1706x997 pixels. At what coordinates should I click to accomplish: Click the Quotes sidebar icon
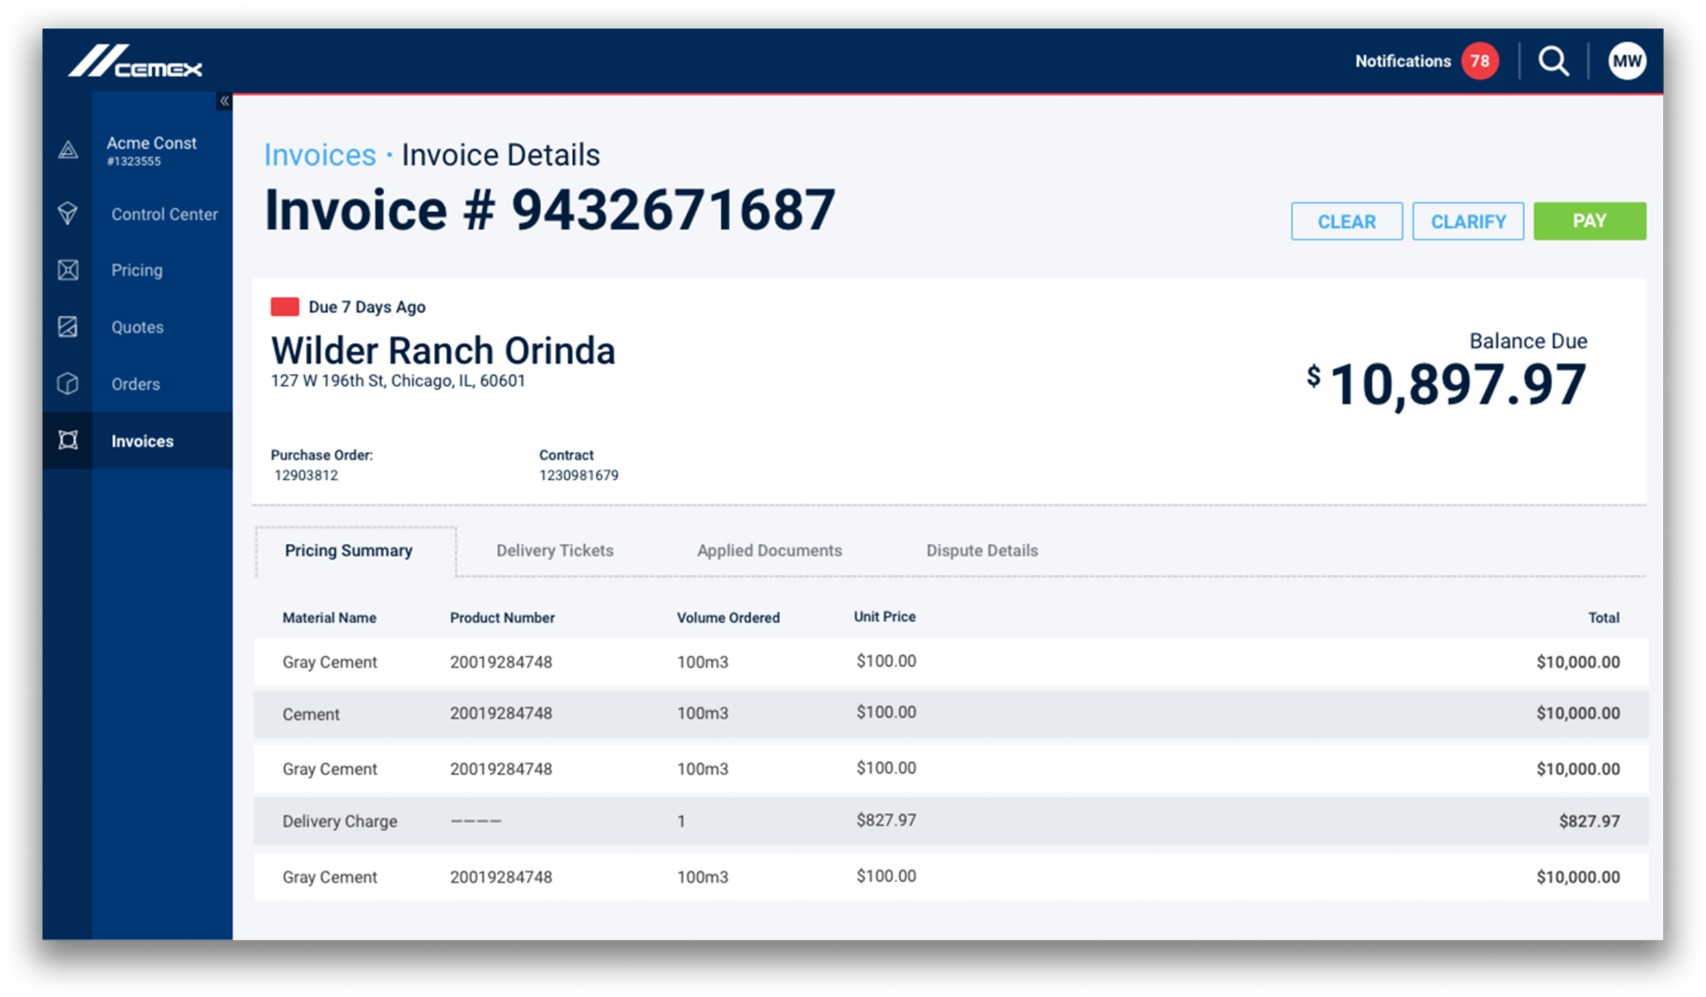pyautogui.click(x=68, y=327)
